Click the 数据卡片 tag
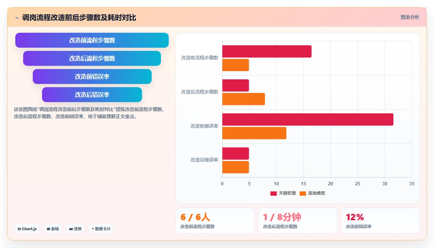Viewport: 434px width, 248px height. (101, 229)
